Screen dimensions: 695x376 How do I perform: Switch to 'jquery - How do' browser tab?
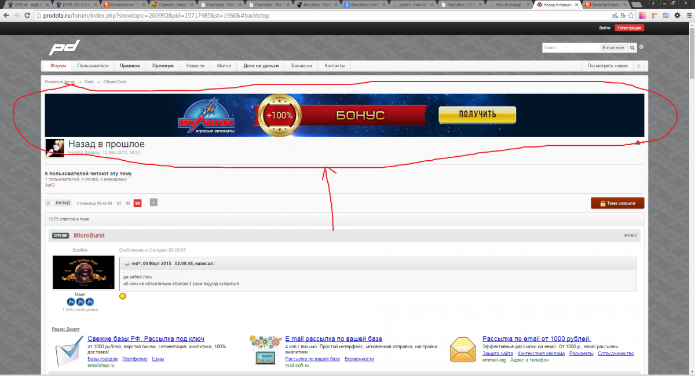click(x=412, y=4)
